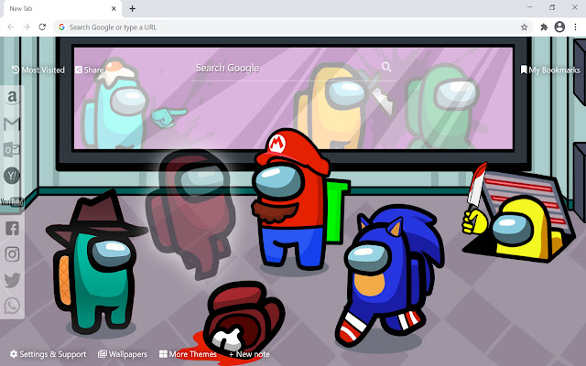586x366 pixels.
Task: Open the Gmail shortcut icon
Action: 12,124
